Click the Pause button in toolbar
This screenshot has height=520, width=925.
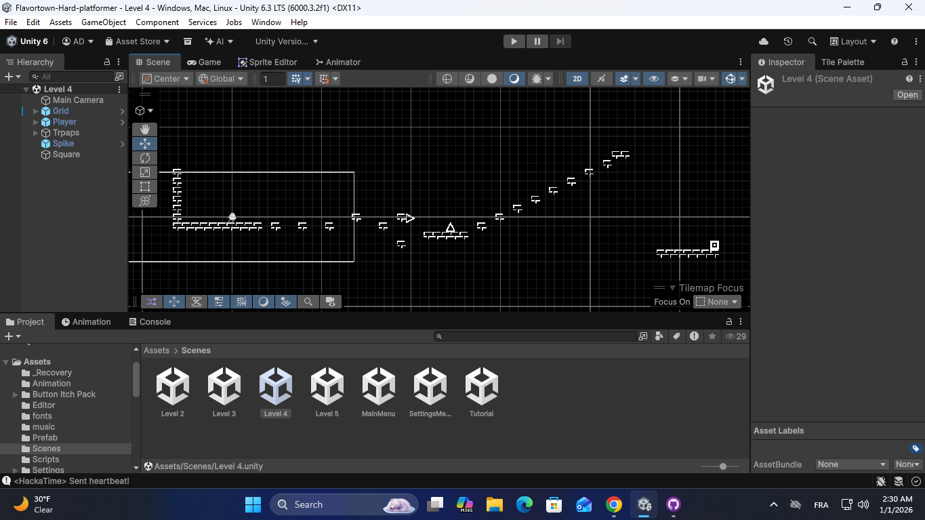tap(537, 41)
